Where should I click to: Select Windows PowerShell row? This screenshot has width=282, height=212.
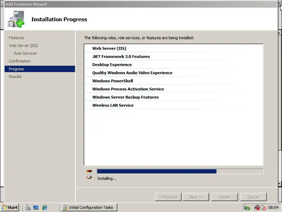click(x=173, y=81)
